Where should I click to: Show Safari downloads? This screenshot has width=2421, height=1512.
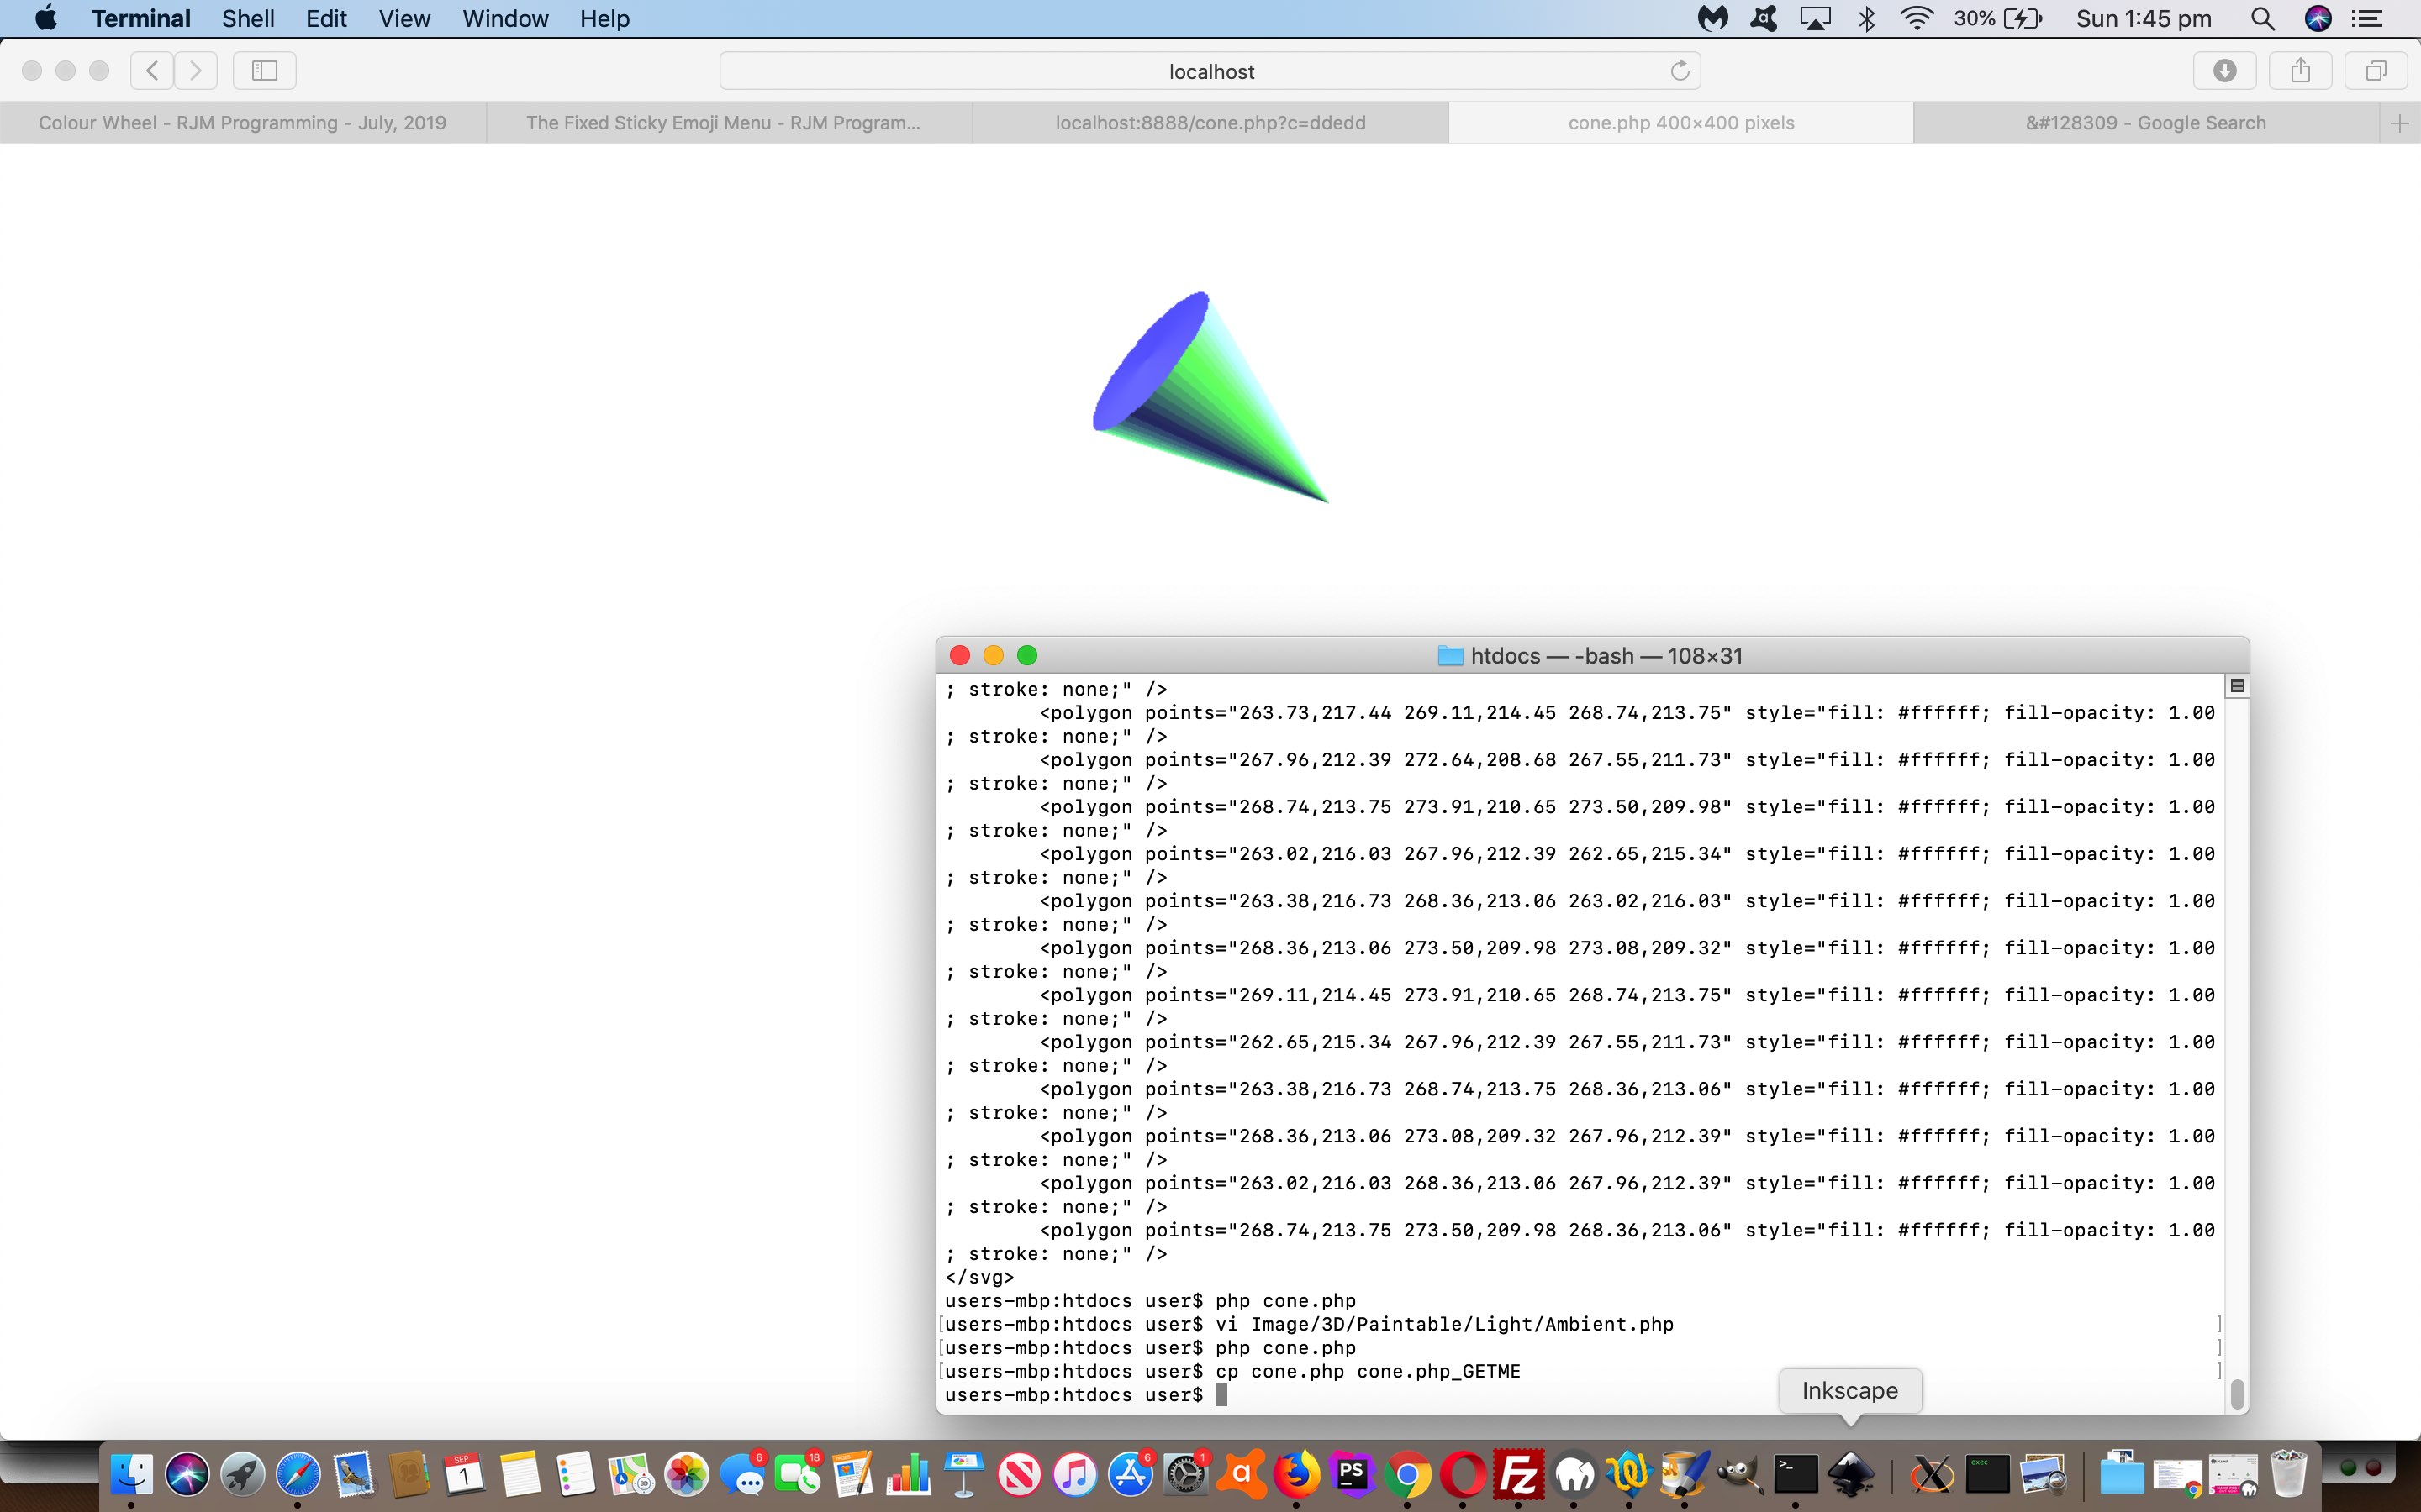(x=2224, y=70)
